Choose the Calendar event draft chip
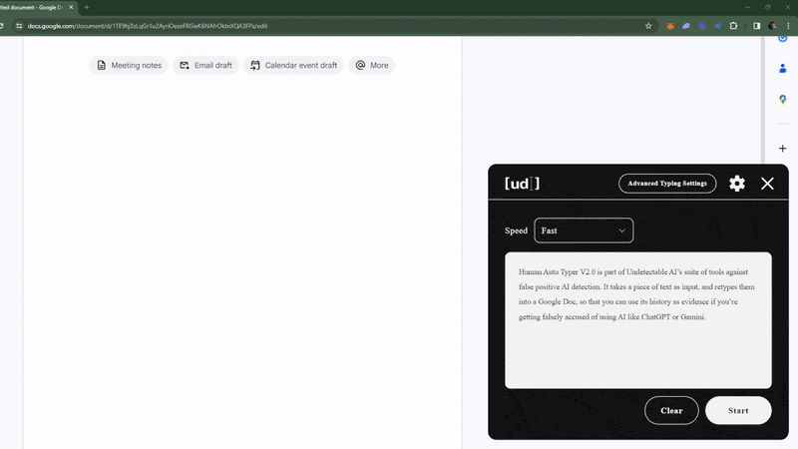798x449 pixels. tap(293, 66)
